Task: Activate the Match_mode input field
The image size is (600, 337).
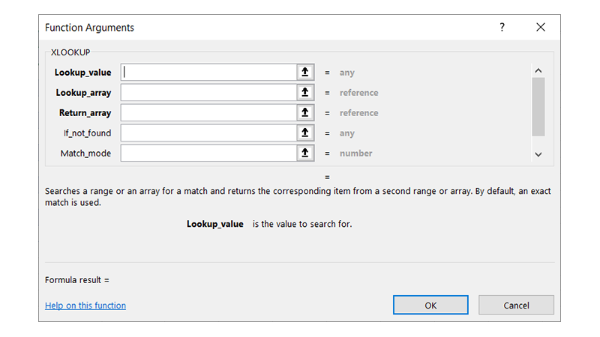Action: 208,154
